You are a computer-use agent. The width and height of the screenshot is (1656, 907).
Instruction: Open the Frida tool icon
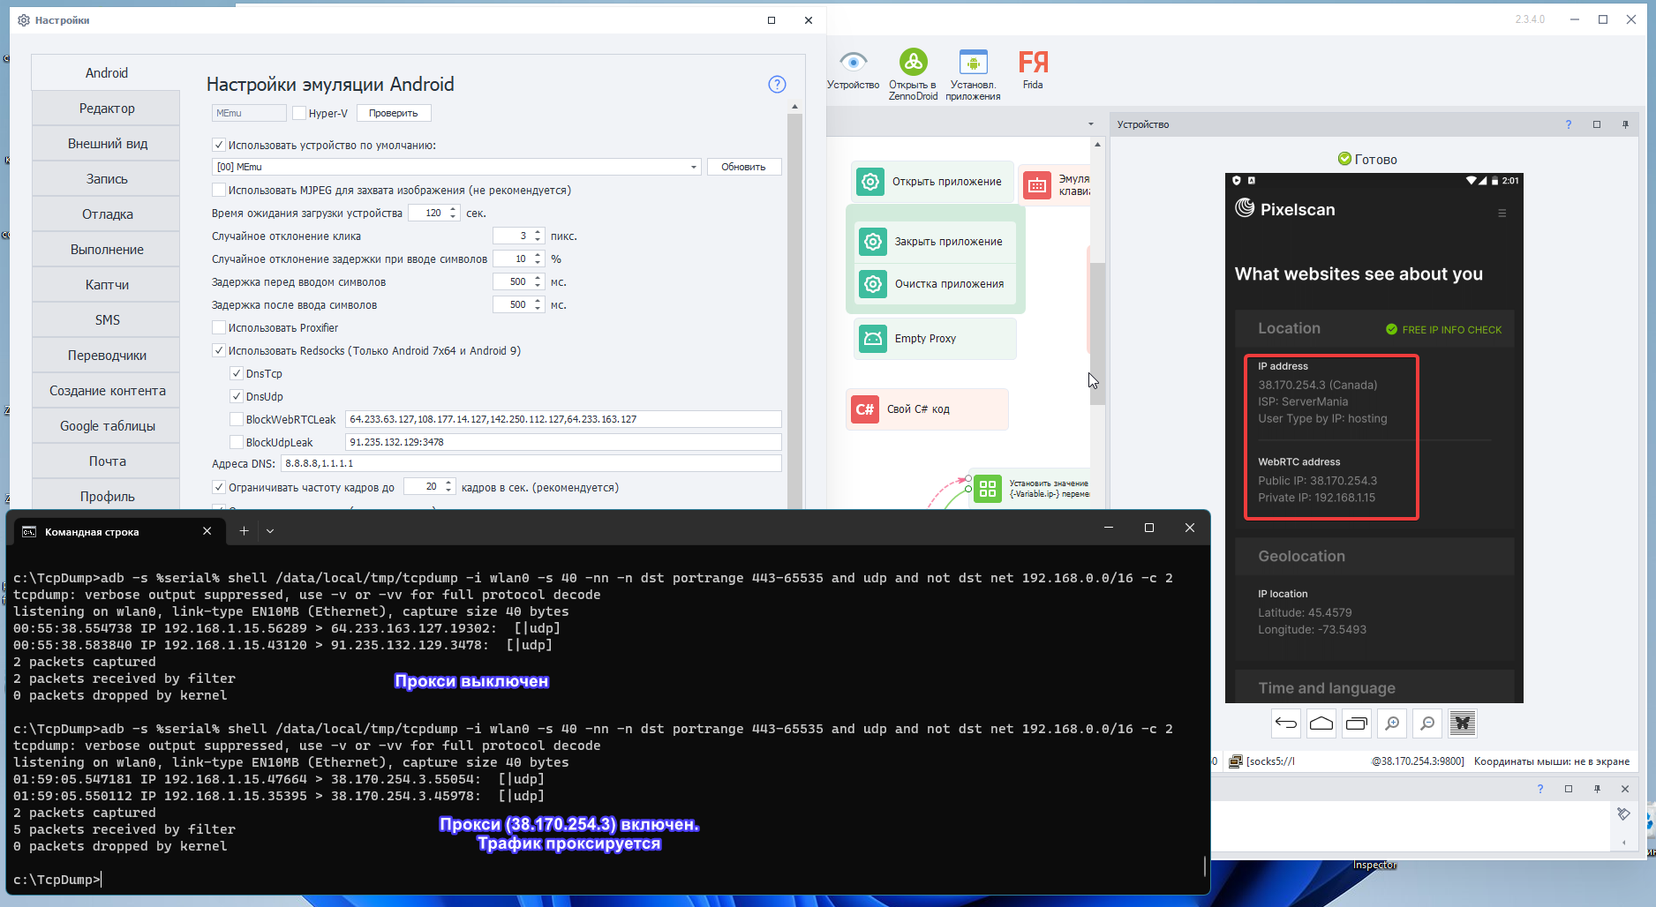point(1033,70)
